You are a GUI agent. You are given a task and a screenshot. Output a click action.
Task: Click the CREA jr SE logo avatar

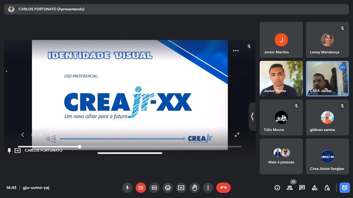(x=327, y=156)
